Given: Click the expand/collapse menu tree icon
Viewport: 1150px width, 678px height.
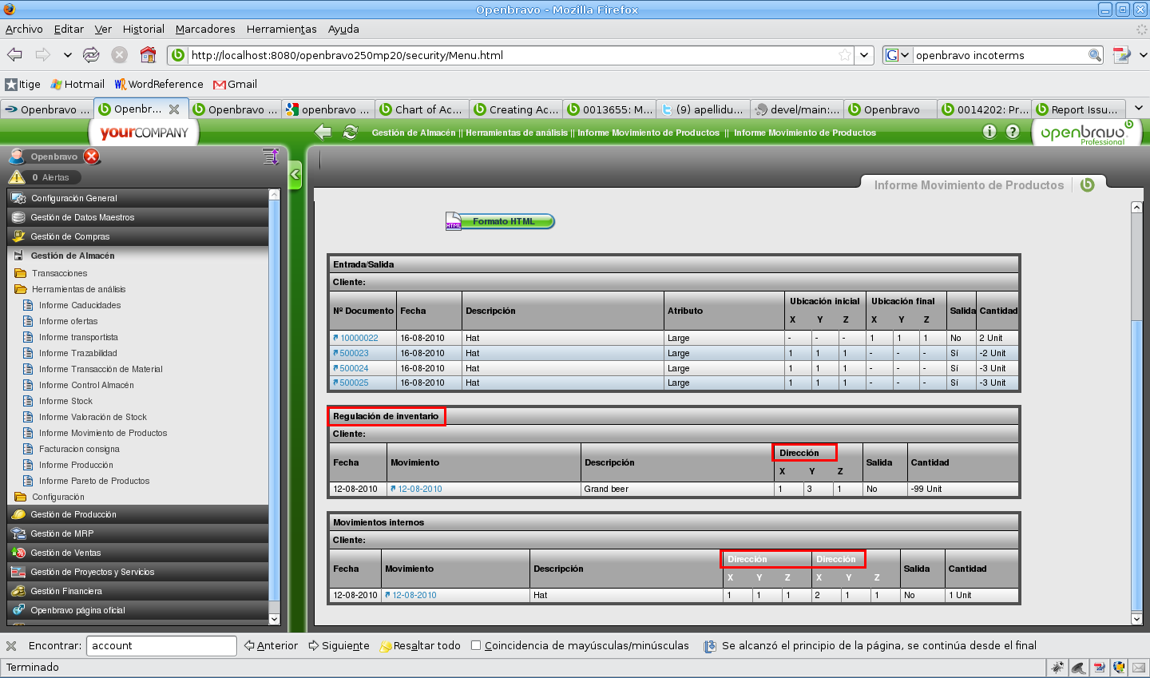Looking at the screenshot, I should tap(271, 157).
